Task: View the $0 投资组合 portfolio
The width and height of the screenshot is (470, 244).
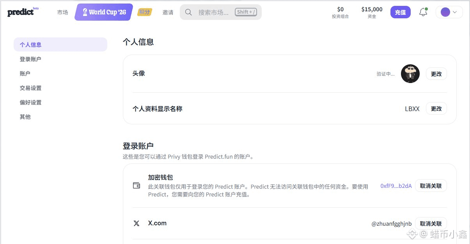Action: (x=341, y=12)
